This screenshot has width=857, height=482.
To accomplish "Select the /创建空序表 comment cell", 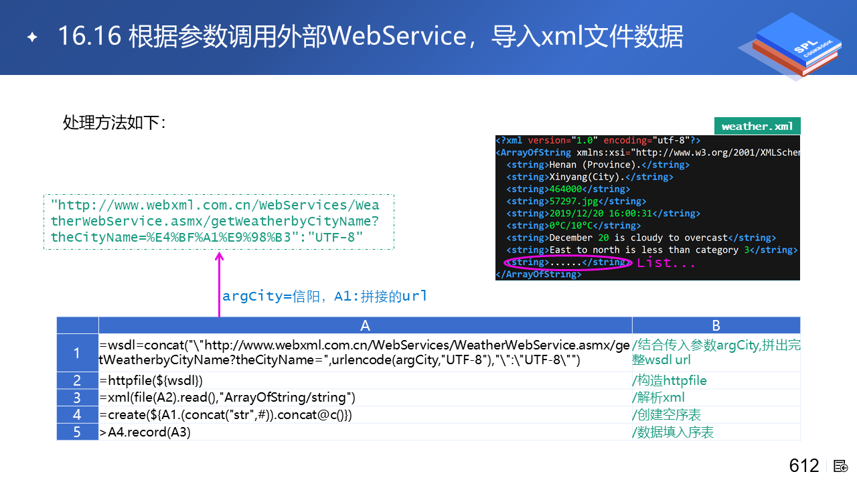I will pos(716,414).
